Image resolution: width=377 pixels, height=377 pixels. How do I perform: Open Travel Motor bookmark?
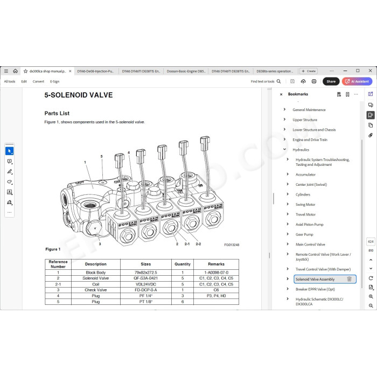coord(305,214)
